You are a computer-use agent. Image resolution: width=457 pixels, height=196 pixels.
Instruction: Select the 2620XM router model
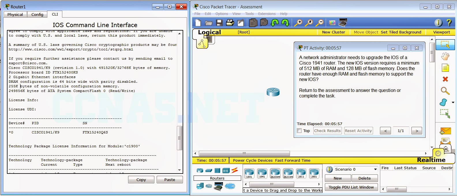pos(275,174)
